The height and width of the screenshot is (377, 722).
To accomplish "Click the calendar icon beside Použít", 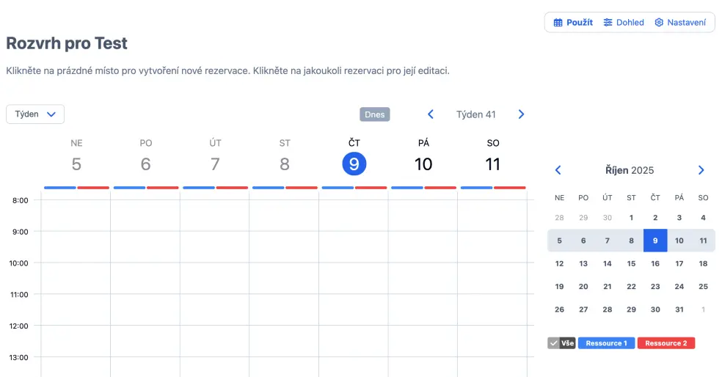I will point(558,23).
